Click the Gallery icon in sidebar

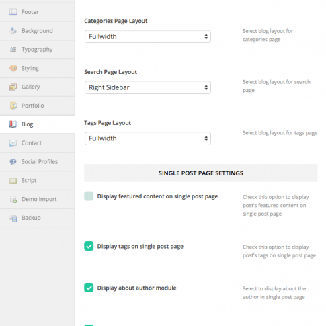pyautogui.click(x=13, y=87)
